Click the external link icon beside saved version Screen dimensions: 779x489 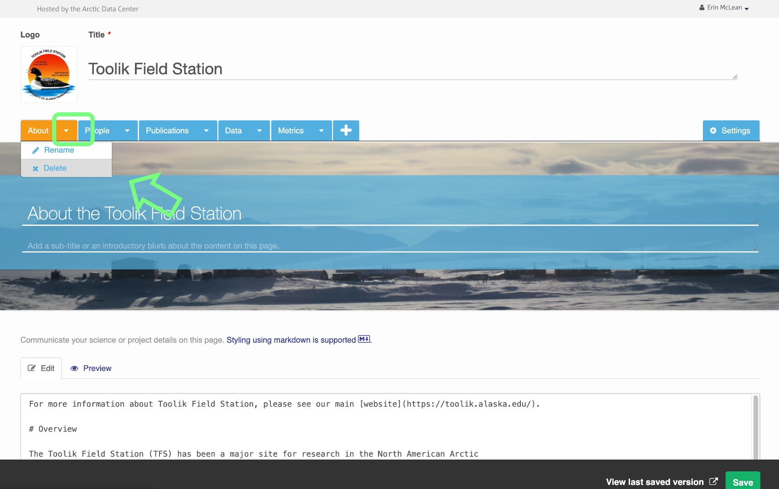pos(713,482)
